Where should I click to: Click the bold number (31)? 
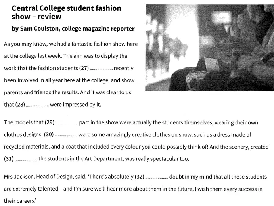coord(9,159)
